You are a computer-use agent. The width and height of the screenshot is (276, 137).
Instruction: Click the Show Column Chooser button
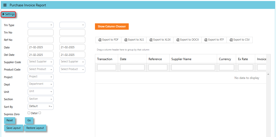(x=112, y=27)
